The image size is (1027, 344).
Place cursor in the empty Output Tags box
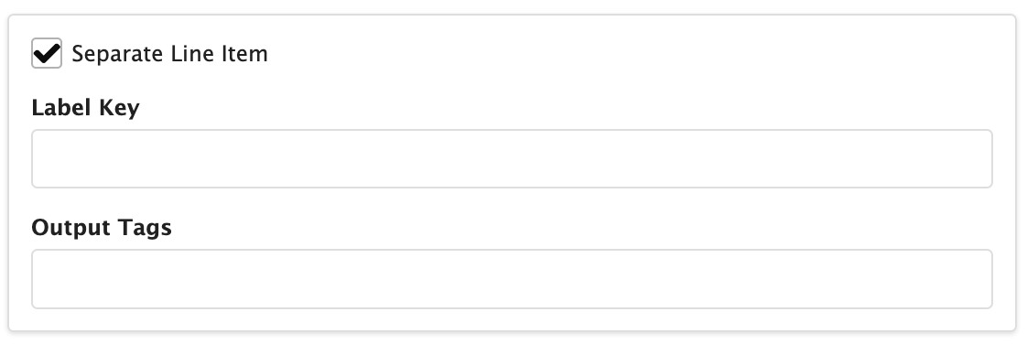coord(513,279)
